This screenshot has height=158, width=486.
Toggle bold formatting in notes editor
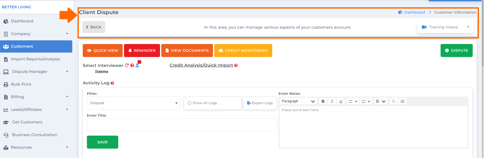(323, 101)
